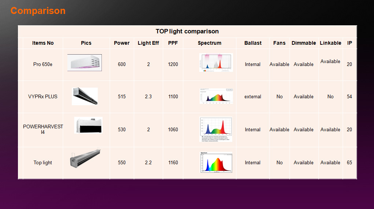The height and width of the screenshot is (209, 374).
Task: Click the VYPRx PLUS product picture
Action: pos(85,96)
